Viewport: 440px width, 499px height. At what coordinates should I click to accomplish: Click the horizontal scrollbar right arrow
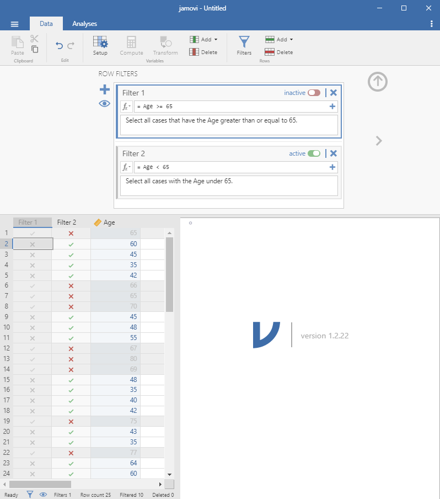click(160, 484)
